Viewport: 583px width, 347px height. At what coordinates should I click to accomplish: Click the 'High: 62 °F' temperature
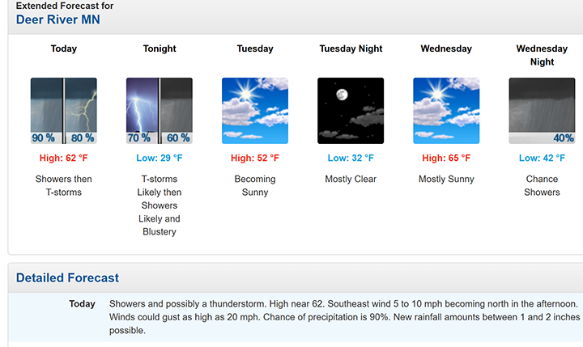click(x=64, y=159)
